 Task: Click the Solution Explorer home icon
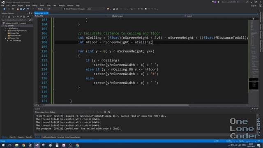click(9, 16)
